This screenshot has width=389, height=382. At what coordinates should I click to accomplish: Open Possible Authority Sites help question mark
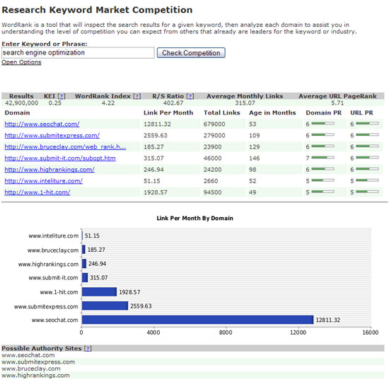pos(88,349)
